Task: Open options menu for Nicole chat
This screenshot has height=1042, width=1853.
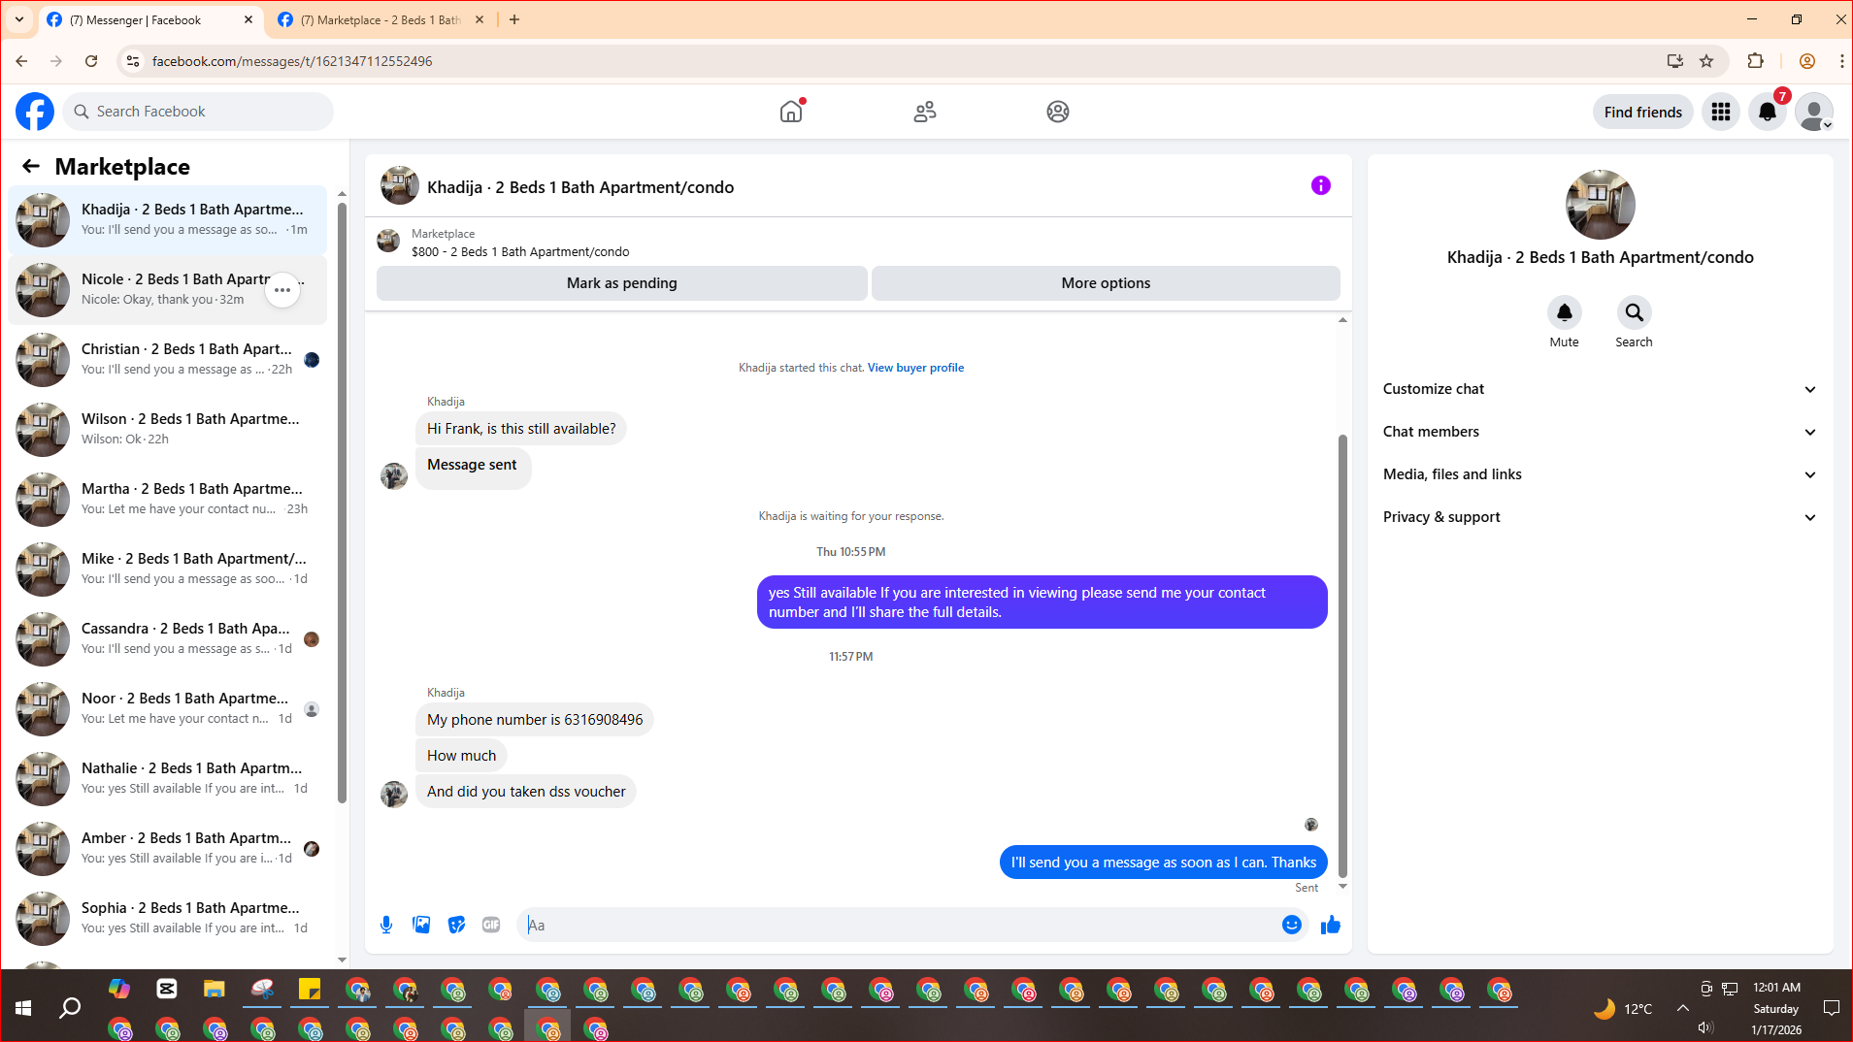Action: point(282,290)
